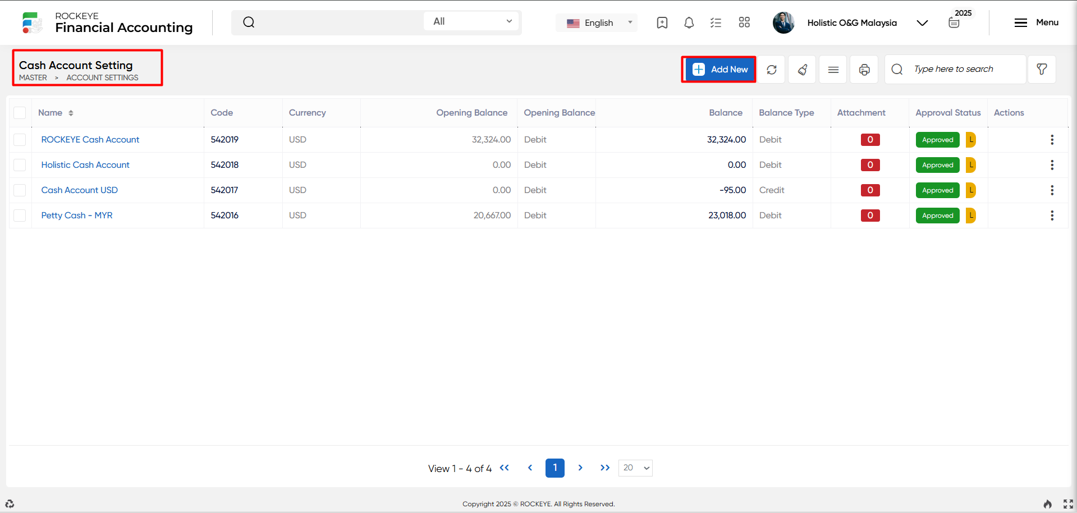Open actions menu for Petty Cash - MYR
1077x513 pixels.
[x=1052, y=216]
